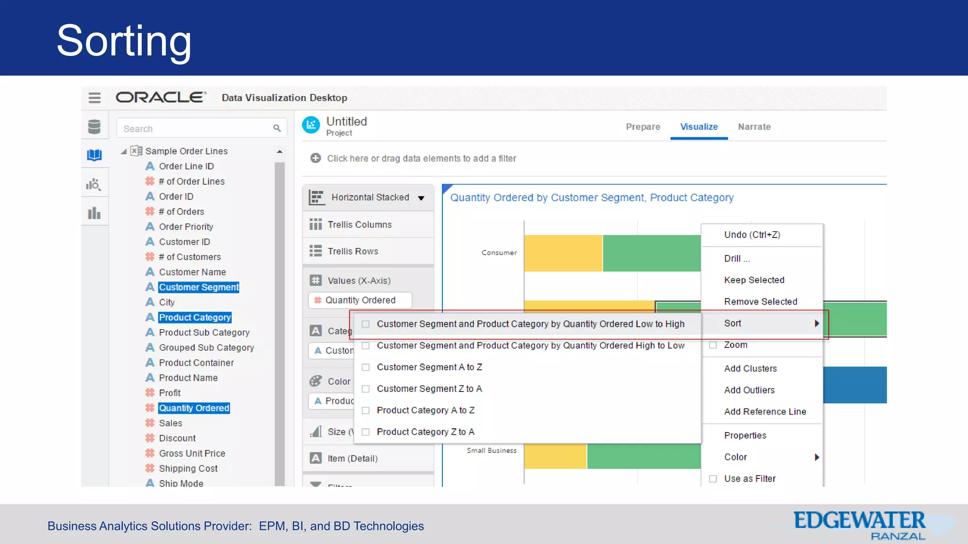Toggle the Zoom checkbox in context menu
This screenshot has height=544, width=968.
713,345
